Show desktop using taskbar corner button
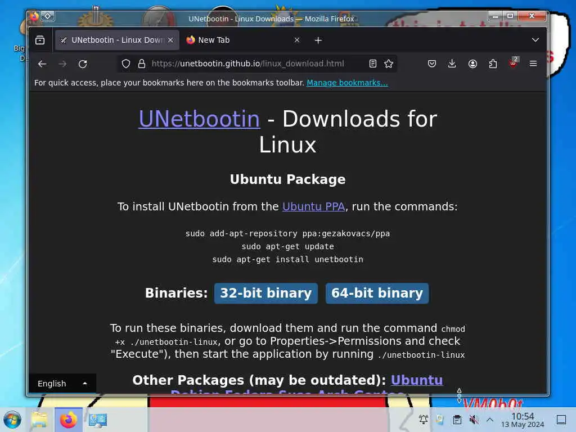This screenshot has width=576, height=432. pos(561,420)
